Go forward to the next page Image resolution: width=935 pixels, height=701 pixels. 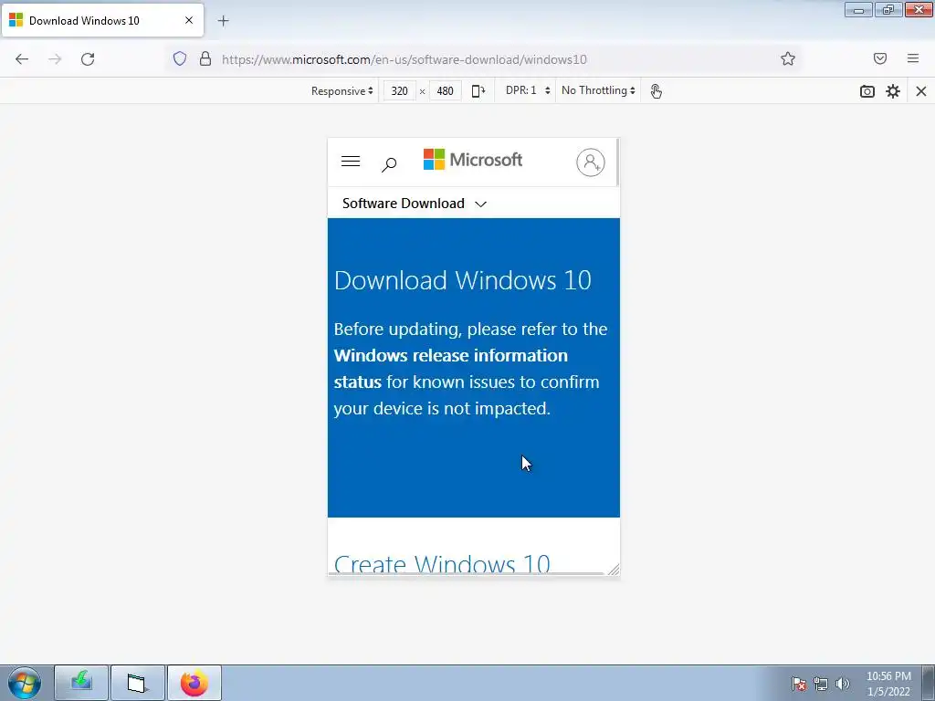55,59
